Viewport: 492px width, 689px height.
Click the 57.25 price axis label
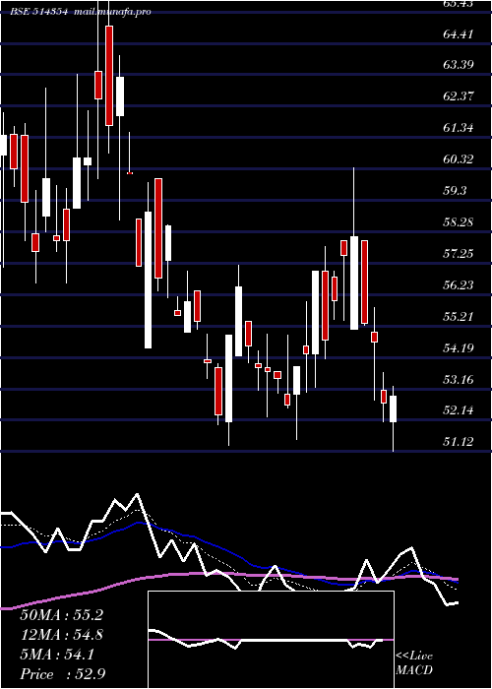(x=459, y=254)
